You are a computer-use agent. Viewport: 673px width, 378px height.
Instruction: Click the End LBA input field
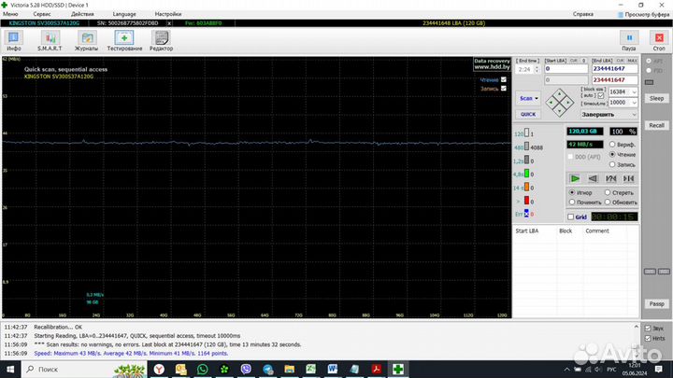614,69
